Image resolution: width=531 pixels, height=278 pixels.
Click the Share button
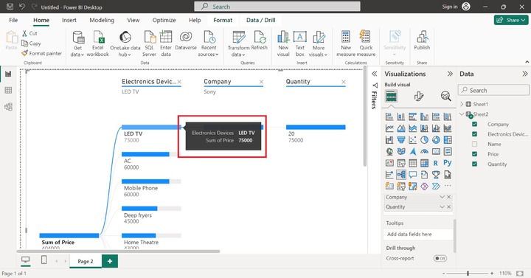[x=511, y=20]
